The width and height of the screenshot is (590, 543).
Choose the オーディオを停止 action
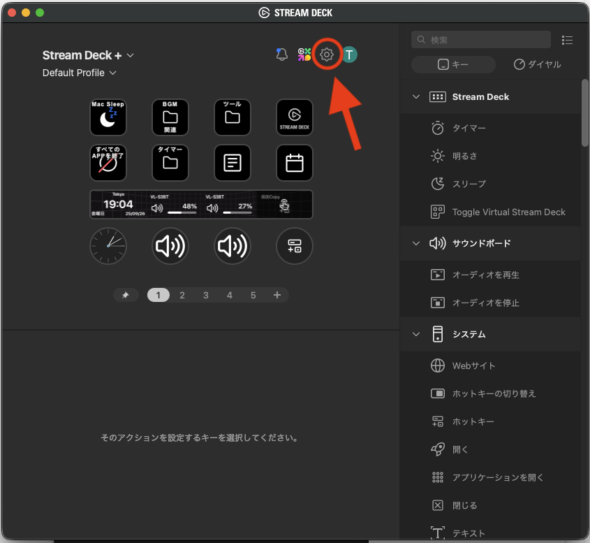(x=491, y=303)
